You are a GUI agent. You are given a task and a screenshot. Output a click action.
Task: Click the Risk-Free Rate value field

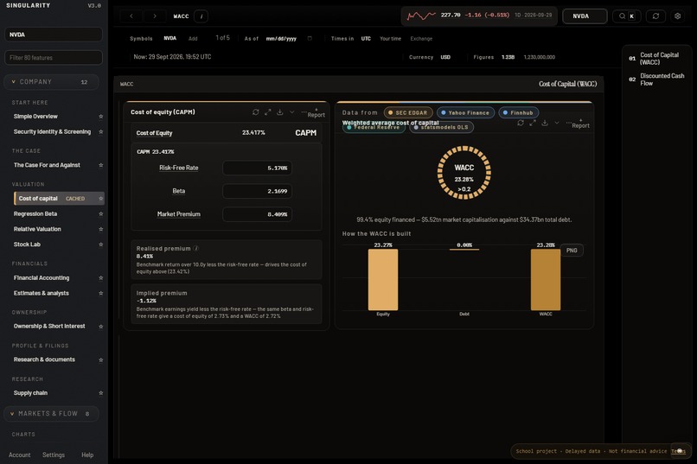258,168
